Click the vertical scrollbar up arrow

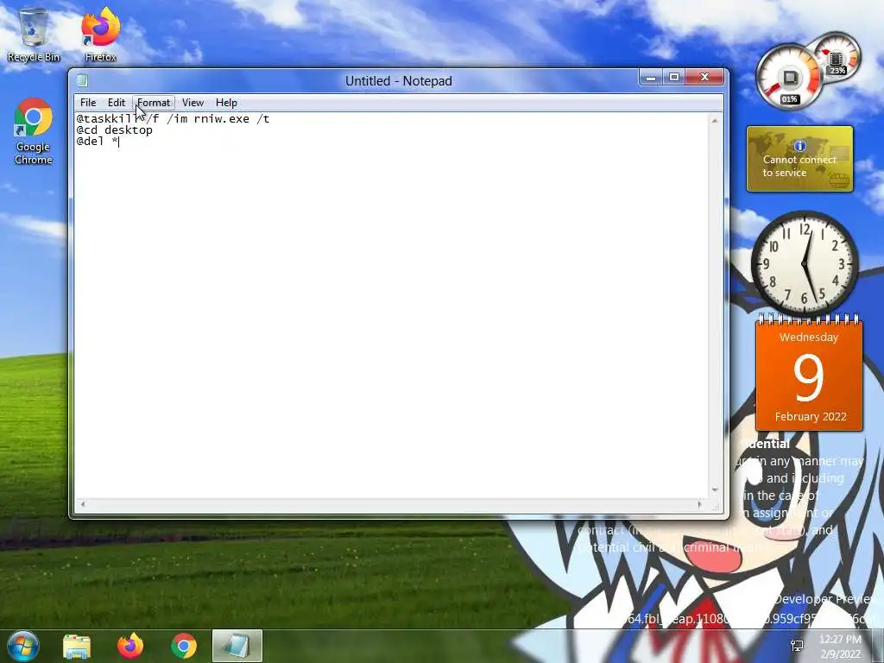pos(715,121)
